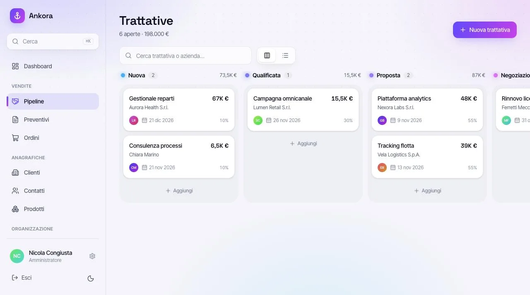This screenshot has height=295, width=530.
Task: Add a deal in the Nuova column
Action: click(179, 191)
